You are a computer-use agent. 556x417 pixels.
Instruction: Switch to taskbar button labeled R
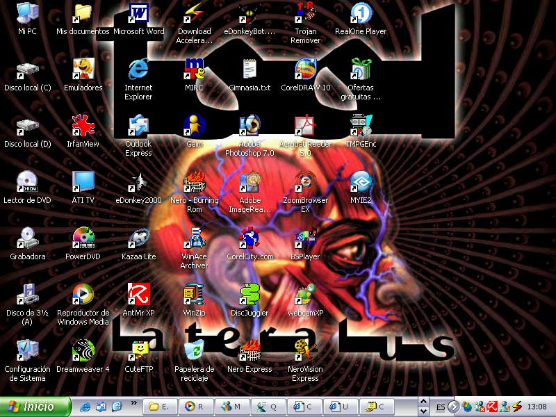(x=196, y=407)
